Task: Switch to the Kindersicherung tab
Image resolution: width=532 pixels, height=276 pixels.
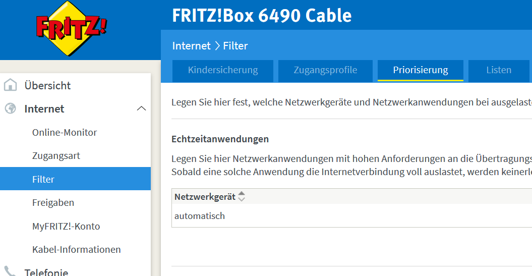Action: (223, 71)
